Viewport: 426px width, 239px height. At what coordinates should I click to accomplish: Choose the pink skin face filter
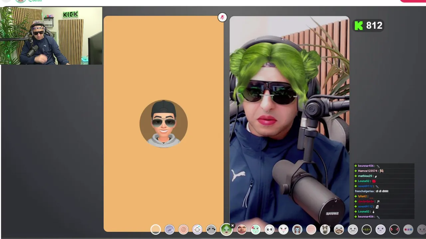tap(183, 229)
